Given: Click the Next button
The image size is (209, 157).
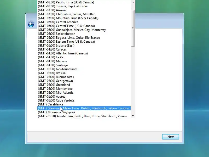Looking at the screenshot, I should tap(171, 137).
